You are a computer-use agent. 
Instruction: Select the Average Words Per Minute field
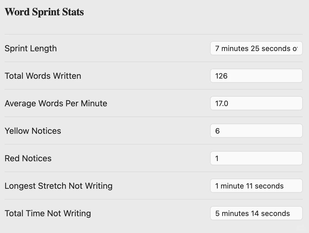(256, 103)
